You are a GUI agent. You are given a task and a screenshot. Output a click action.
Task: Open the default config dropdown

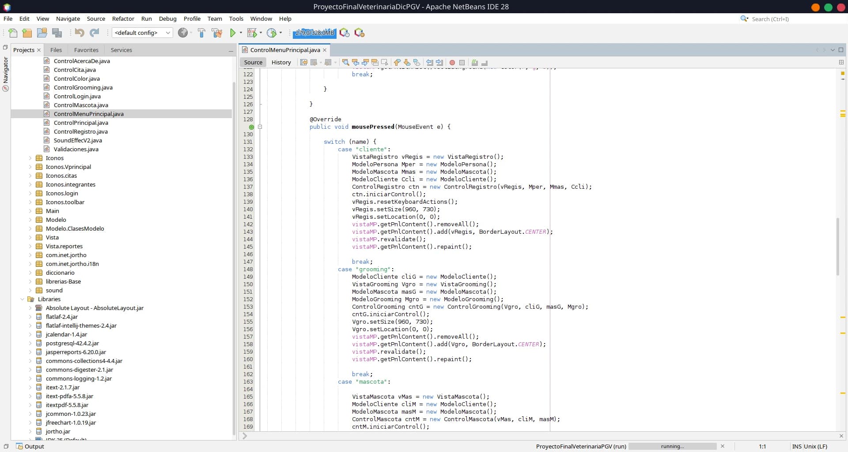pyautogui.click(x=142, y=33)
